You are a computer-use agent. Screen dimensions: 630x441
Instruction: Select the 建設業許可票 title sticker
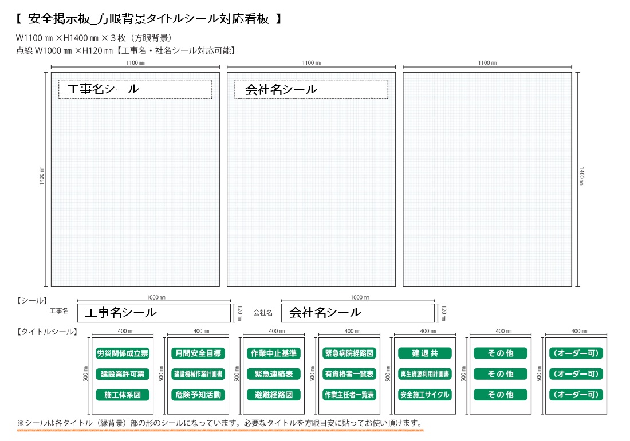tap(123, 374)
